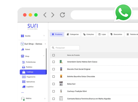138x102 pixels.
Task: Click the Lojas store icon
Action: tap(99, 34)
